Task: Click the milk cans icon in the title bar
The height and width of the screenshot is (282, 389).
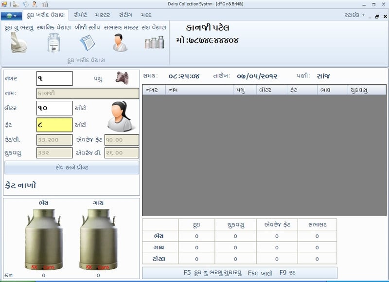Action: [x=45, y=4]
